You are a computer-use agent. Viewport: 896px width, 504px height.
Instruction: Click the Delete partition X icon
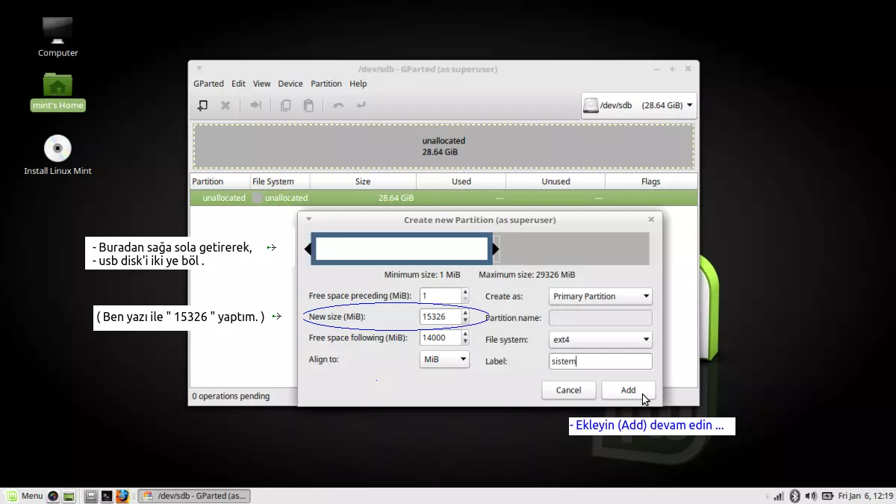(x=225, y=106)
